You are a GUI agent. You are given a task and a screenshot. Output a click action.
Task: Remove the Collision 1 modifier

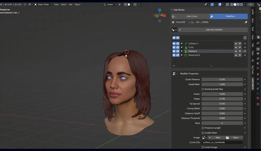tap(245, 44)
